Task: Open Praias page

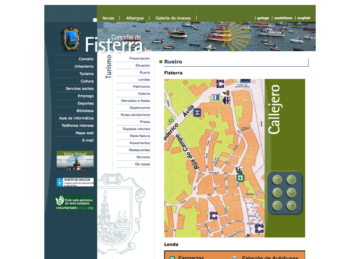Action: pyautogui.click(x=145, y=122)
